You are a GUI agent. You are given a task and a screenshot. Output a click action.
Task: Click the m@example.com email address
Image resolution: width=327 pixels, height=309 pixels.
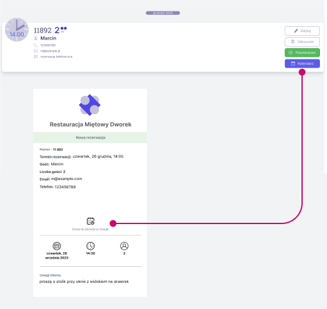pyautogui.click(x=66, y=179)
